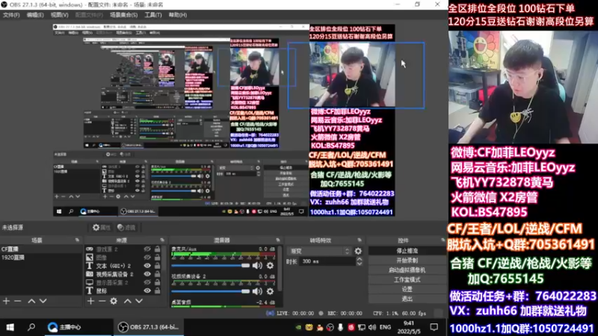Add a new source with plus icon
The width and height of the screenshot is (598, 336).
[90, 301]
